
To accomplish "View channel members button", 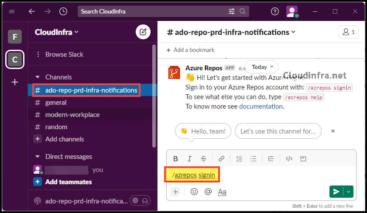I will pyautogui.click(x=348, y=32).
